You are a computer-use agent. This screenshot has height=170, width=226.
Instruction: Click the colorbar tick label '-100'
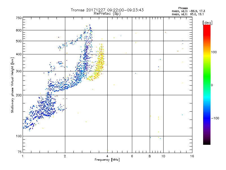[215, 118]
